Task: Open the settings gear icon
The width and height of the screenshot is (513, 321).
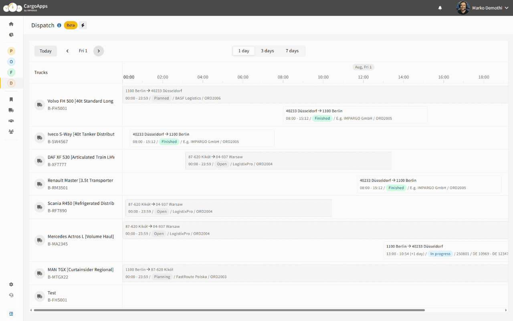Action: (11, 284)
